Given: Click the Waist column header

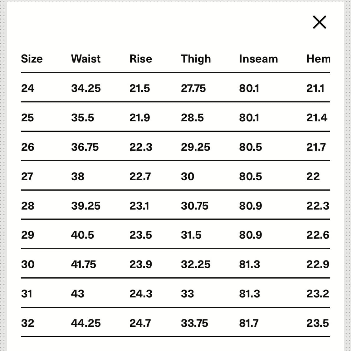Looking at the screenshot, I should [86, 59].
